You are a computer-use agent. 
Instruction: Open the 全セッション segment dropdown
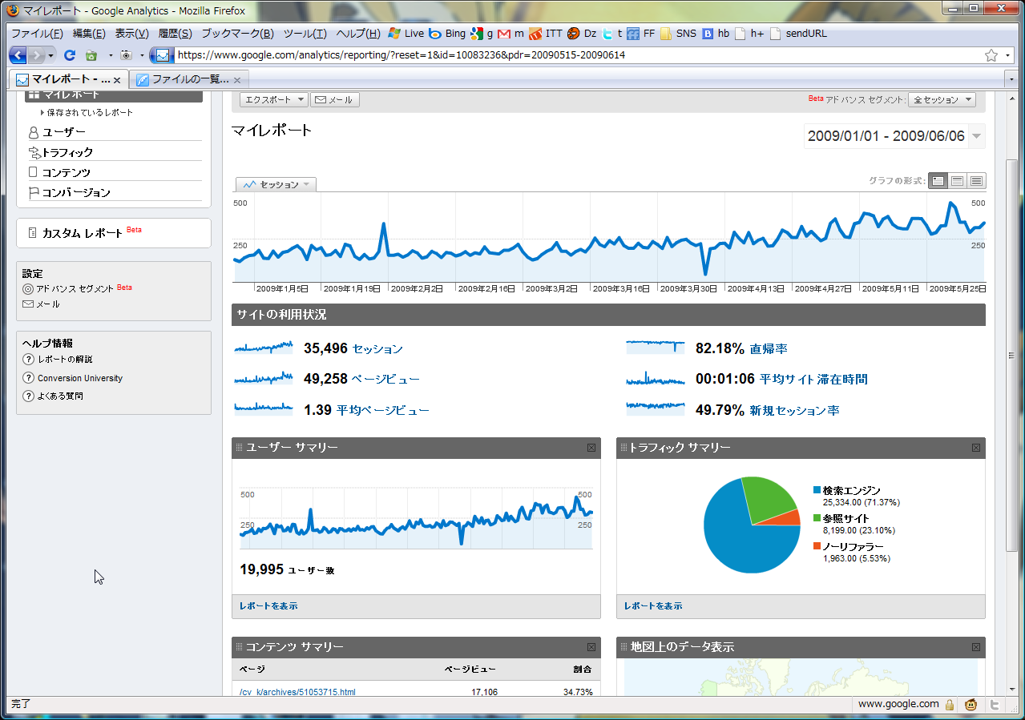[x=942, y=100]
